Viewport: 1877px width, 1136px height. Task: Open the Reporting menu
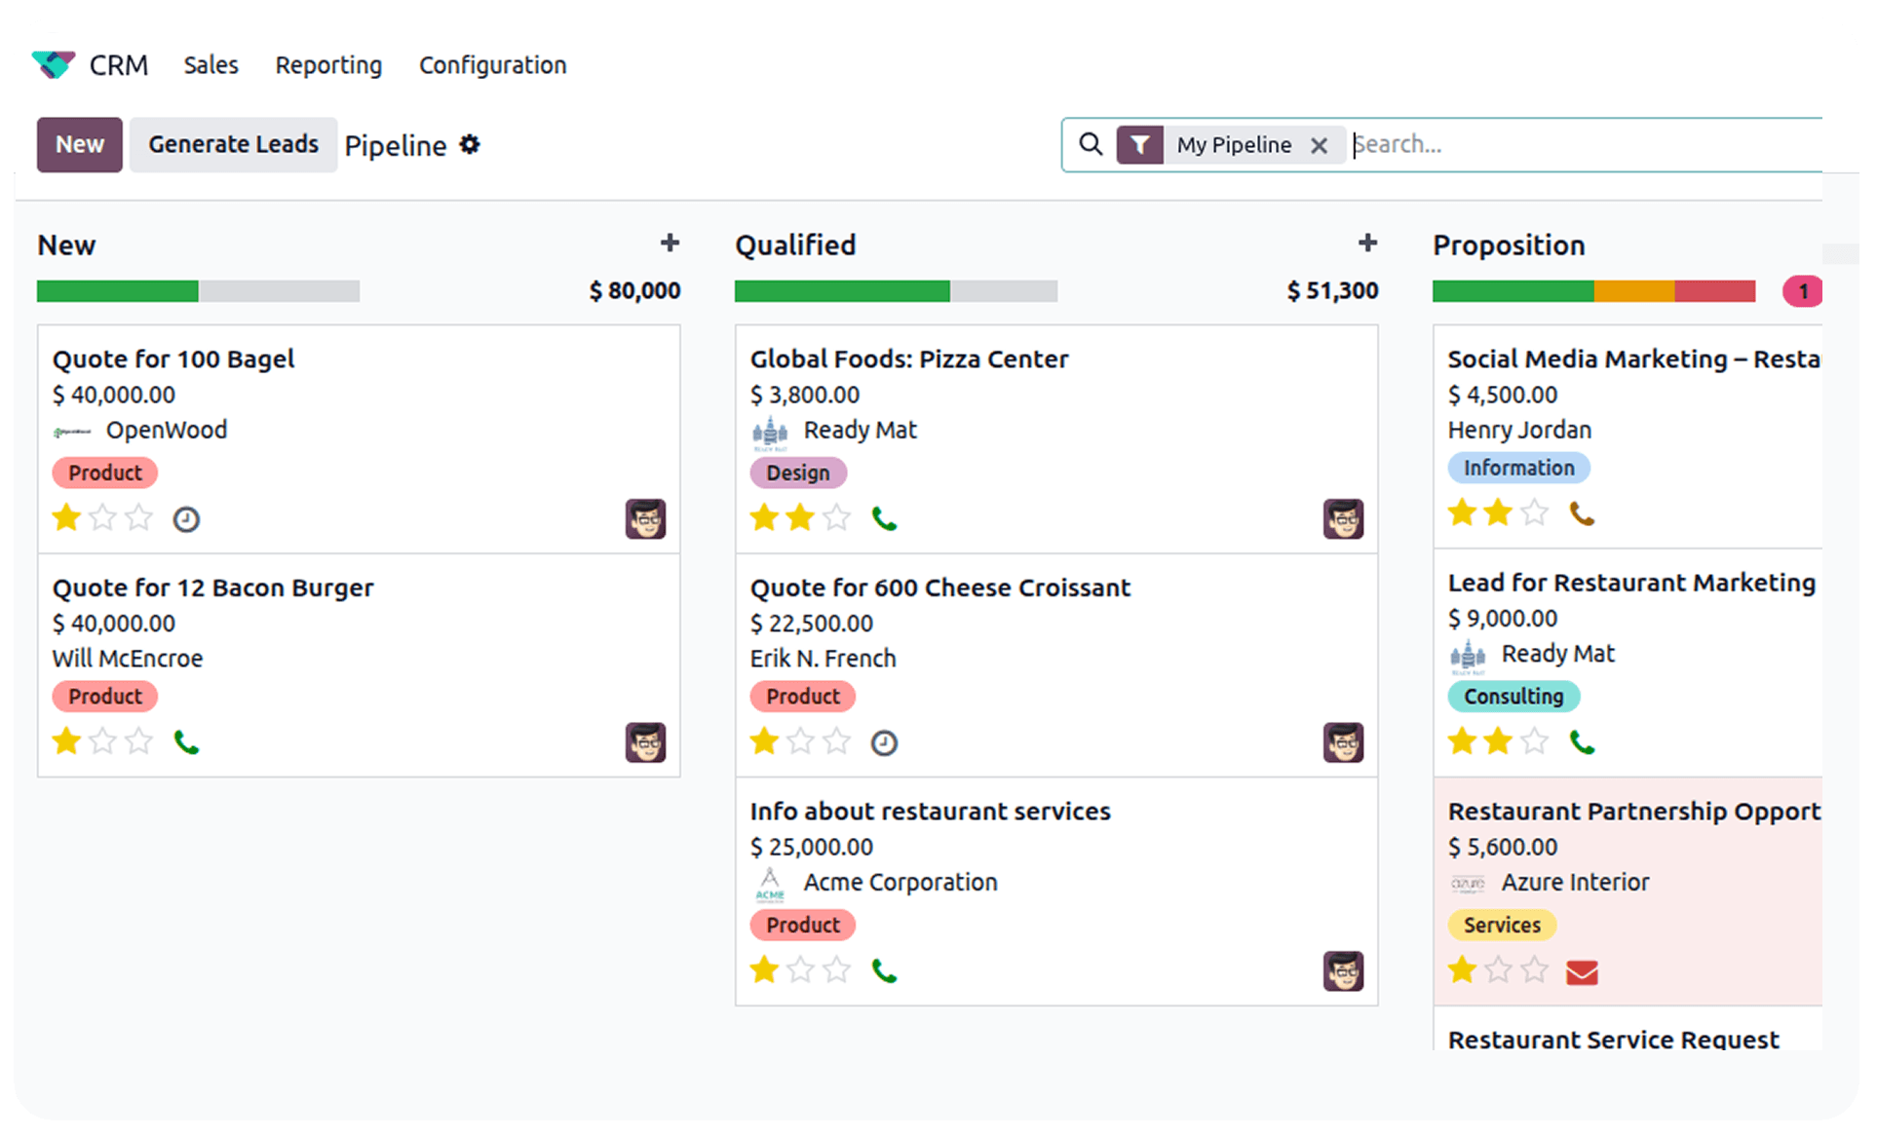328,65
